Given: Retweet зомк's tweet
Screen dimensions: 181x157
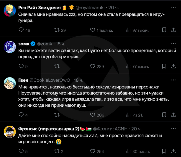Looking at the screenshot, I should (57, 67).
